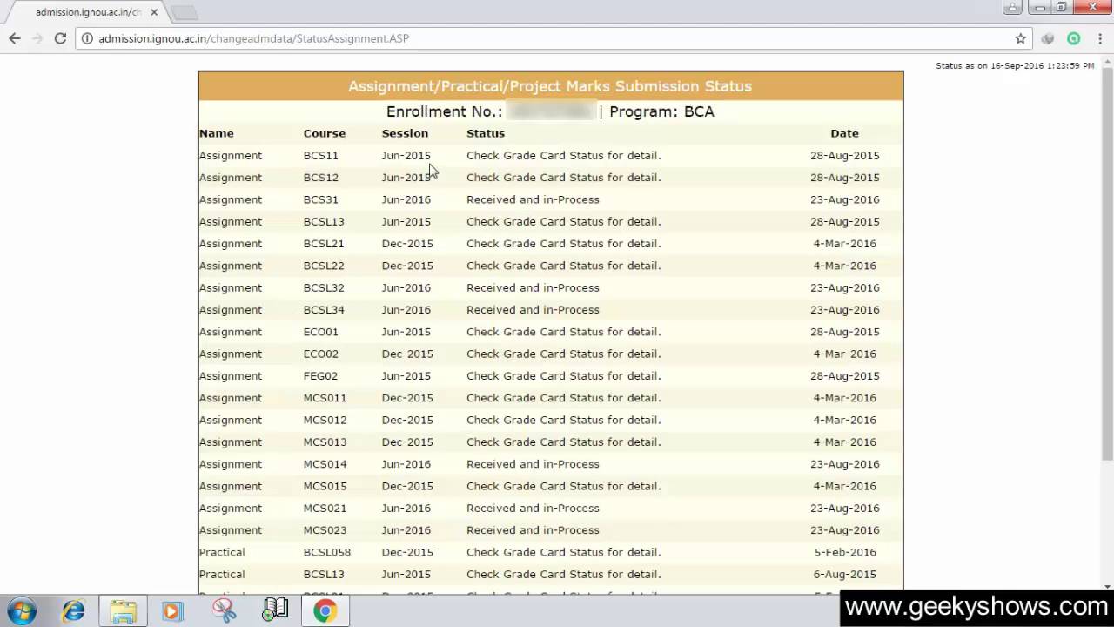Viewport: 1114px width, 627px height.
Task: Select course code 'MCS021'
Action: point(325,508)
